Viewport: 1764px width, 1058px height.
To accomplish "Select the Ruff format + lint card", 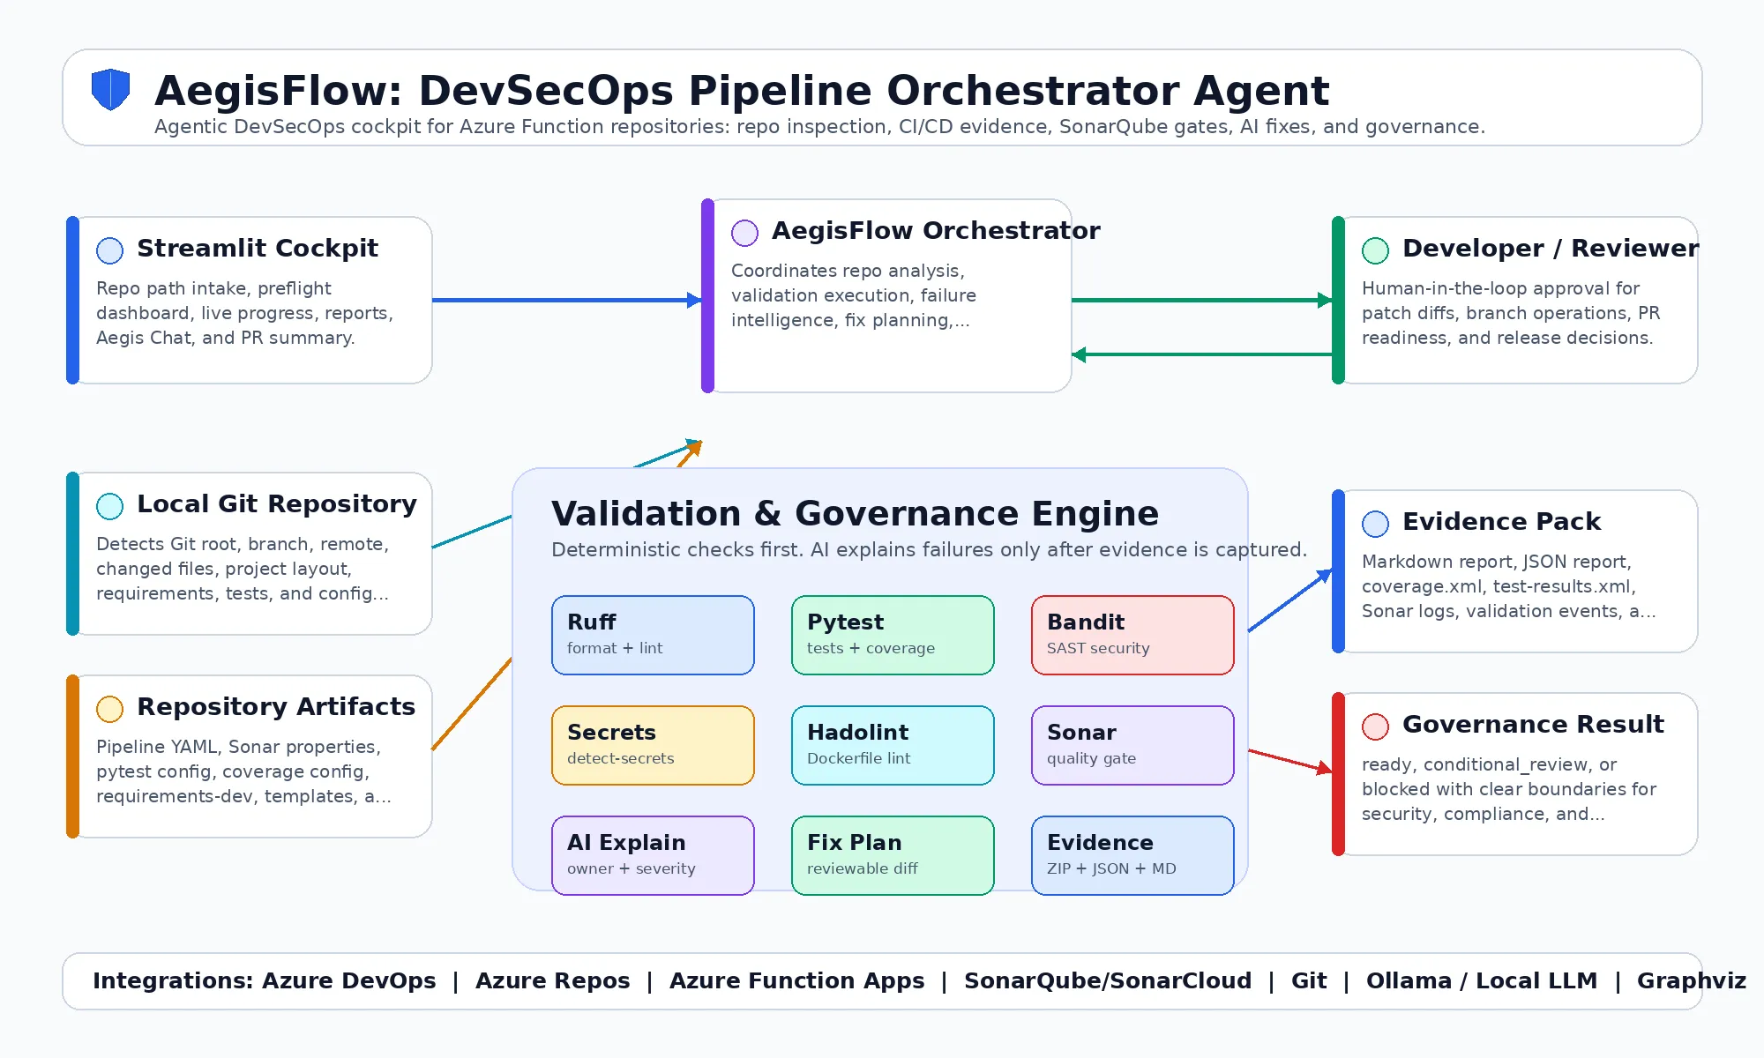I will tap(653, 635).
